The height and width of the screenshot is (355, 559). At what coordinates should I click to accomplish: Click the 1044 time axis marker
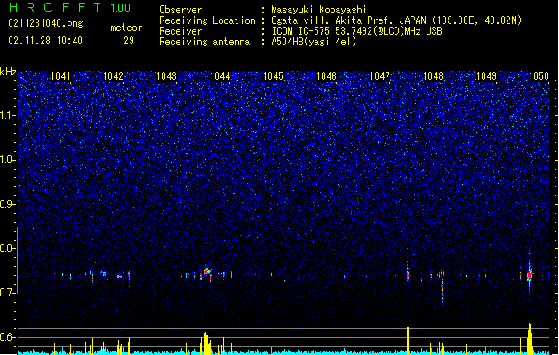220,76
